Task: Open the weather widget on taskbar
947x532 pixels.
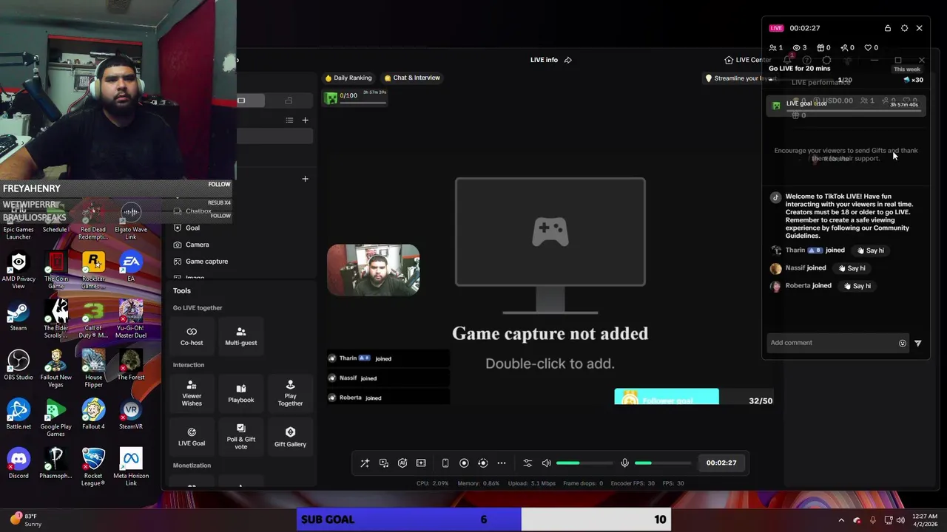Action: (x=26, y=520)
